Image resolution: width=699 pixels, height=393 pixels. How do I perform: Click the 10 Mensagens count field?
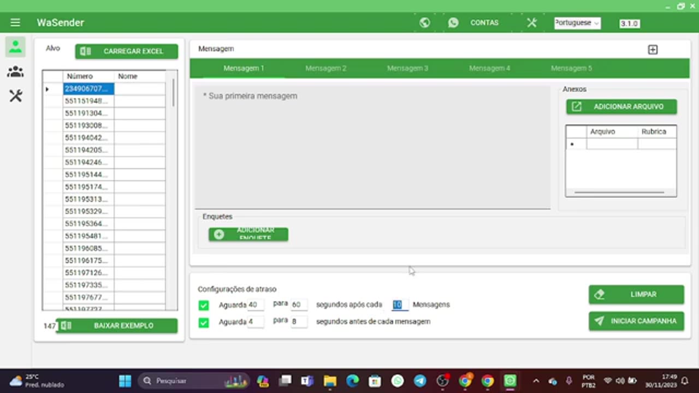pyautogui.click(x=400, y=305)
